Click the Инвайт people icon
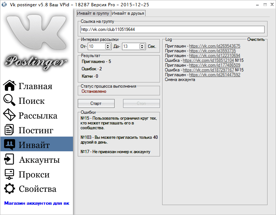 click(x=10, y=145)
